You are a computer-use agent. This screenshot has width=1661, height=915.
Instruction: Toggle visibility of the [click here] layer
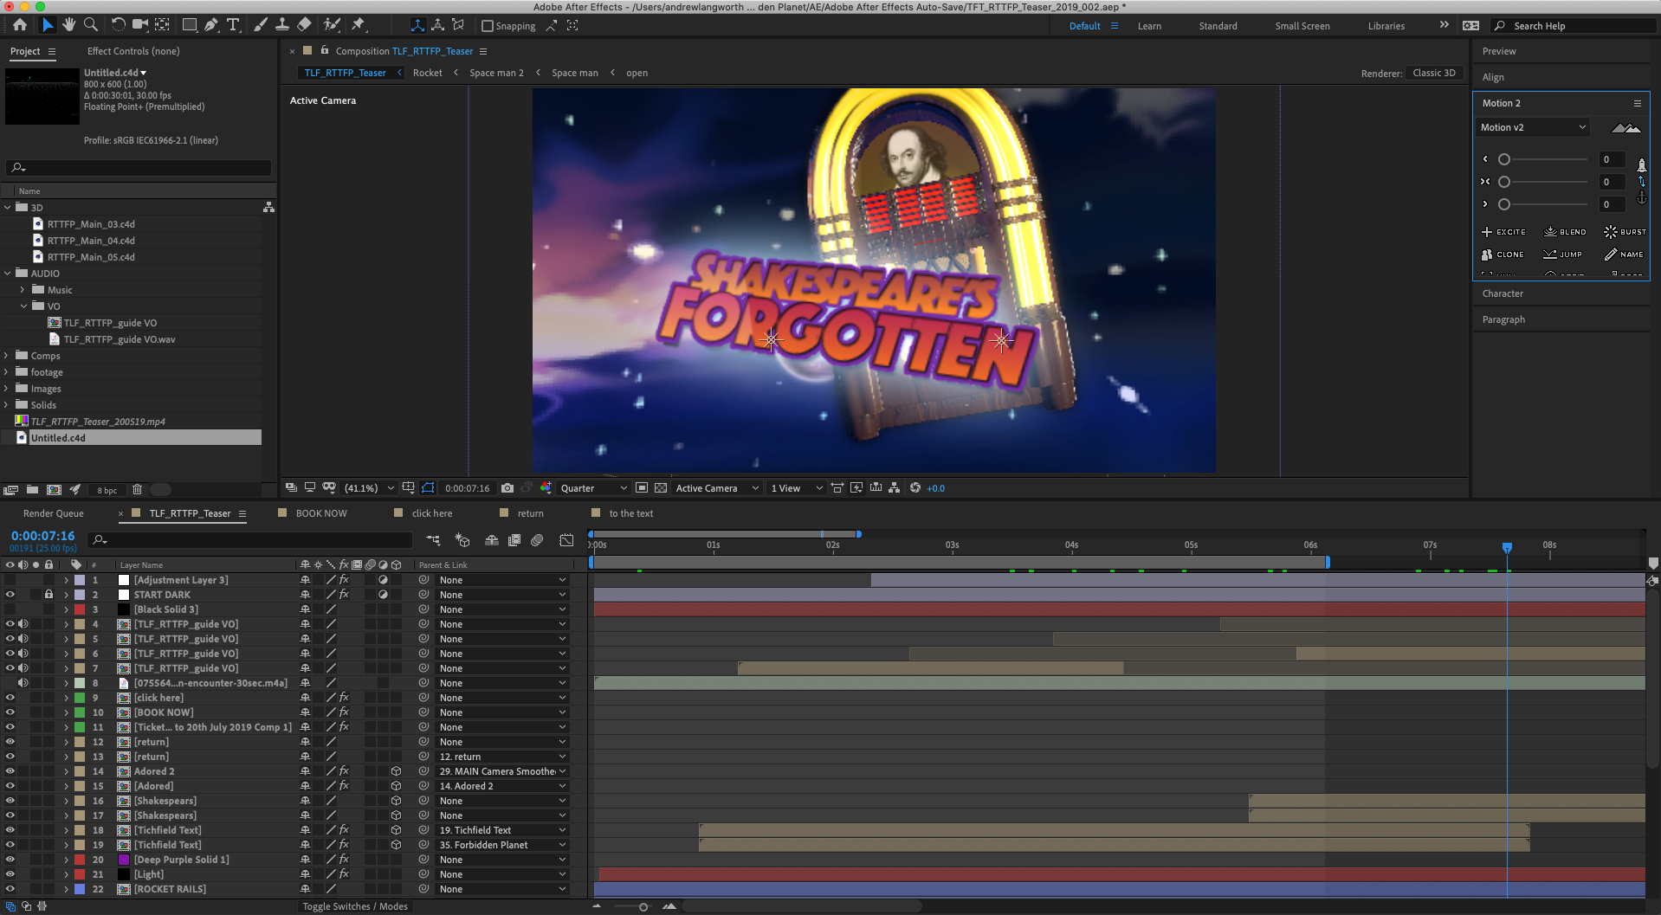(x=10, y=698)
